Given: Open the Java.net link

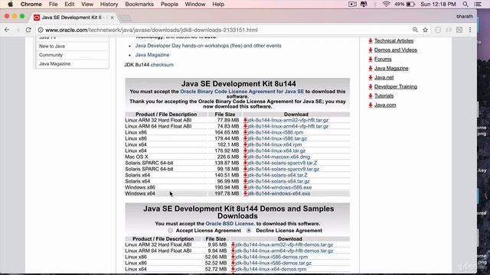Looking at the screenshot, I should [x=384, y=78].
